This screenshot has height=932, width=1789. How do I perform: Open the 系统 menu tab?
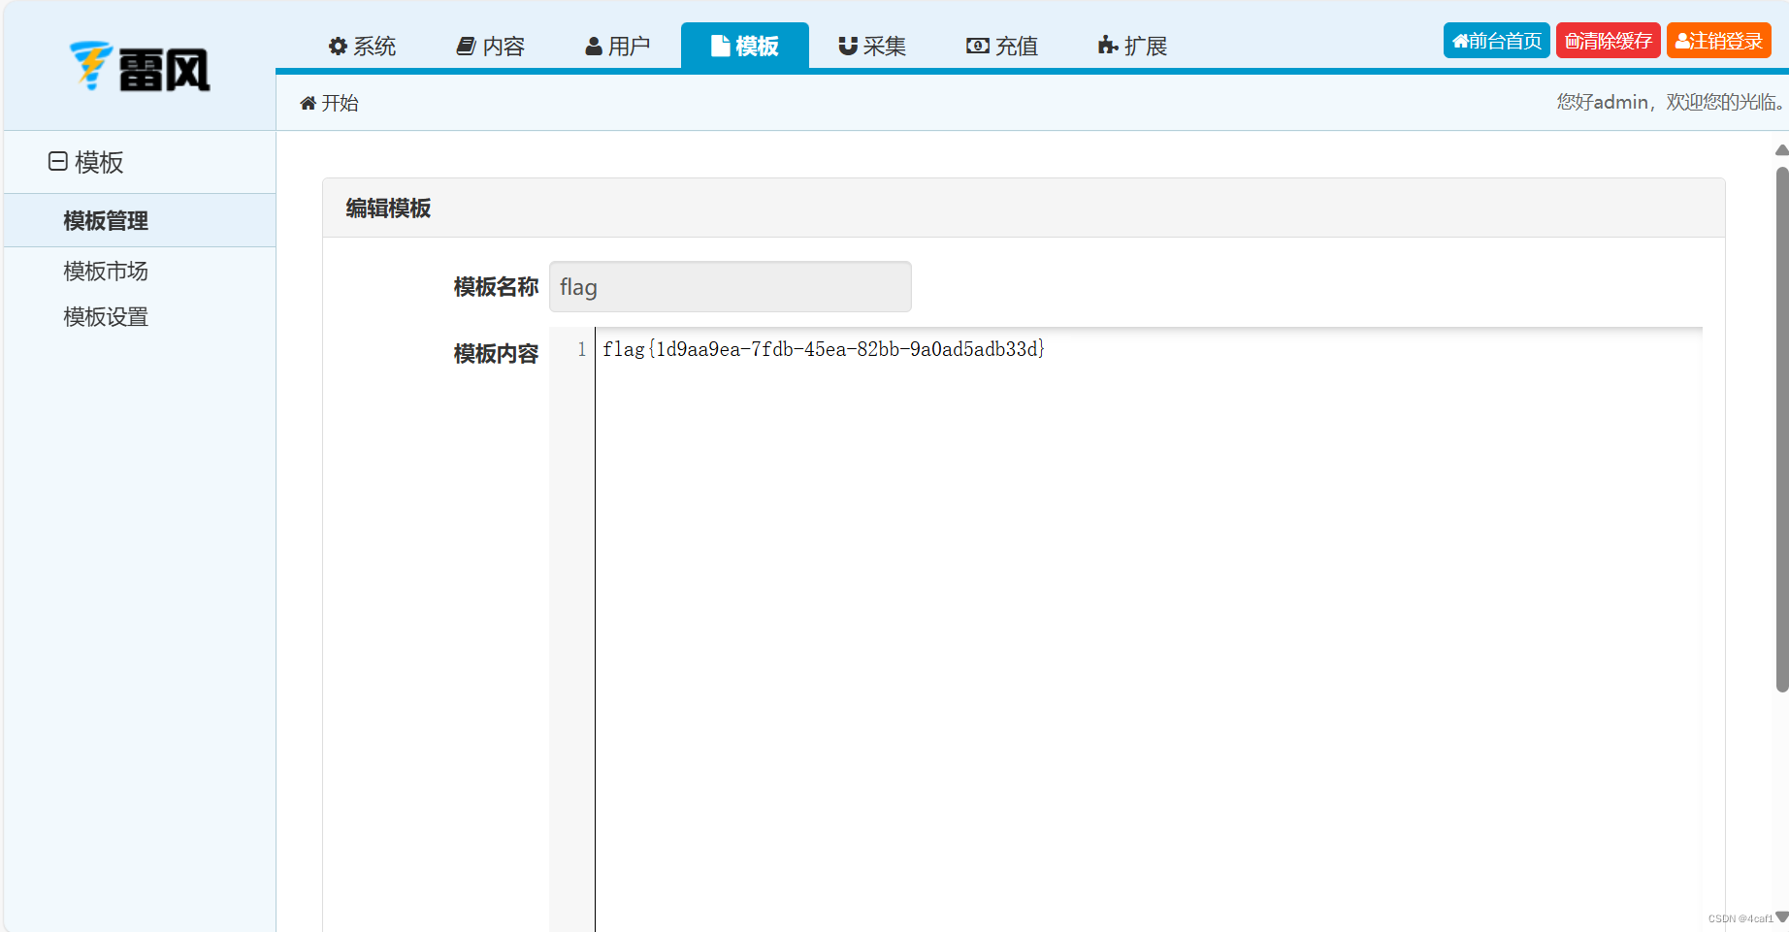pyautogui.click(x=363, y=46)
